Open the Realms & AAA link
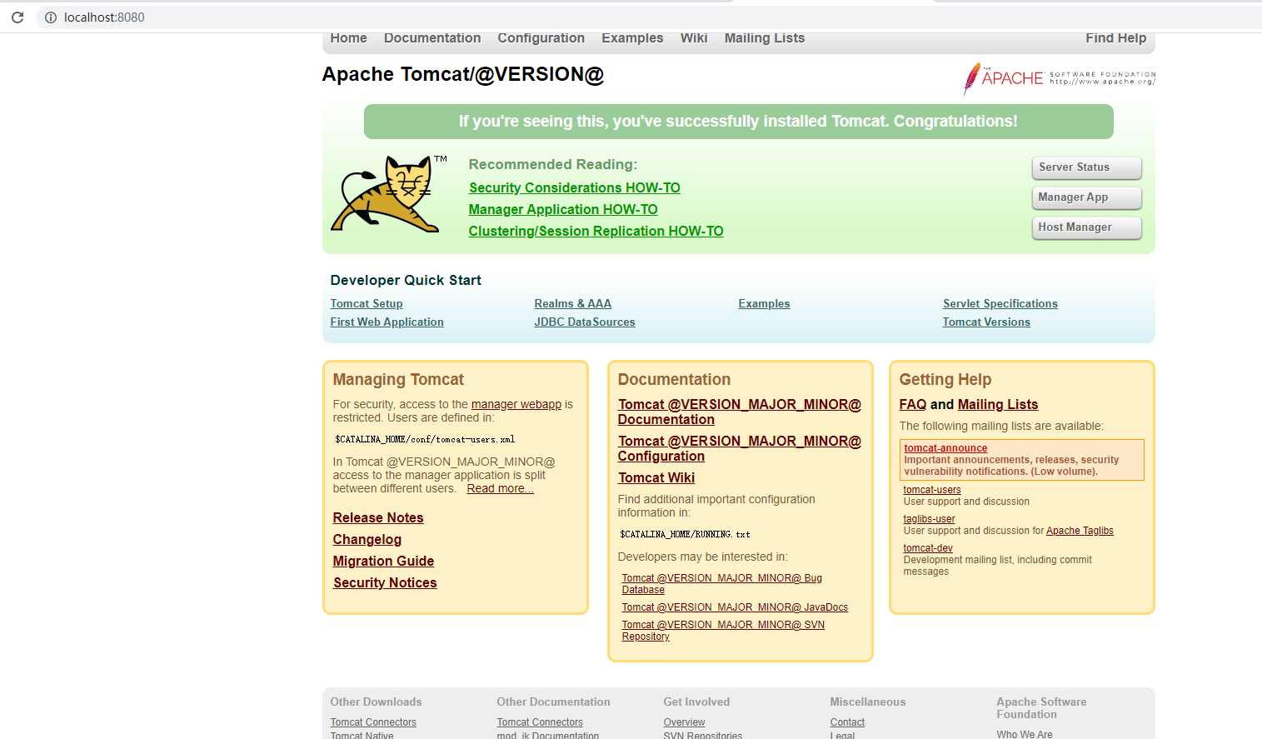Viewport: 1262px width, 739px height. pos(572,304)
